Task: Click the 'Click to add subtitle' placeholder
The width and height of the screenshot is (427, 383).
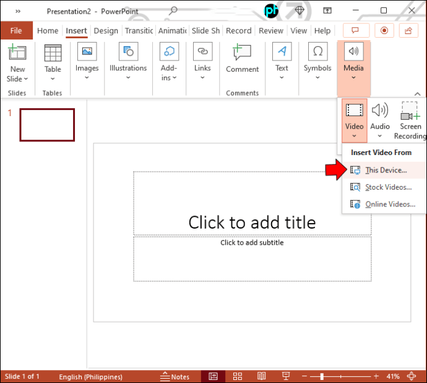Action: [x=252, y=259]
